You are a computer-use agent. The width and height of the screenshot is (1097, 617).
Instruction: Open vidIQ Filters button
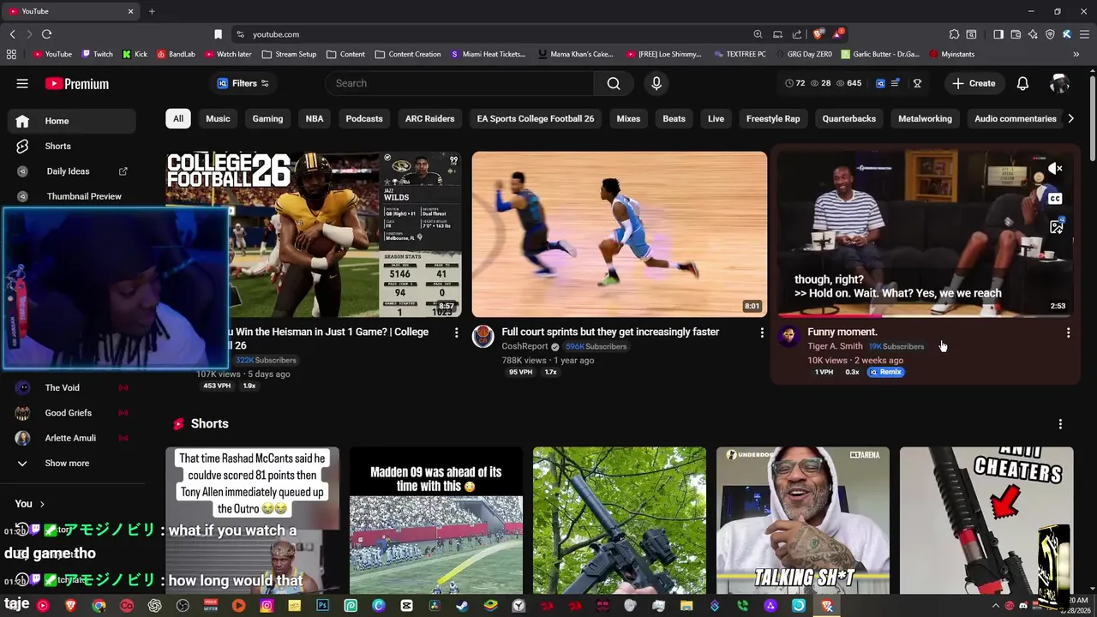coord(243,83)
